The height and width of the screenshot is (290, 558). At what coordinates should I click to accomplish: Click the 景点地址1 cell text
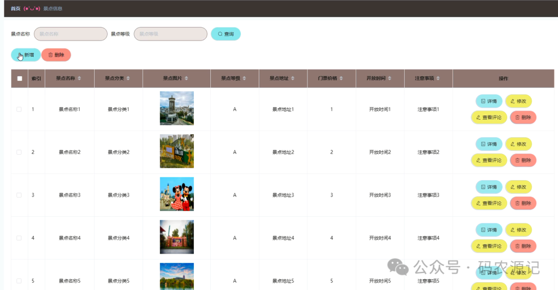(283, 109)
